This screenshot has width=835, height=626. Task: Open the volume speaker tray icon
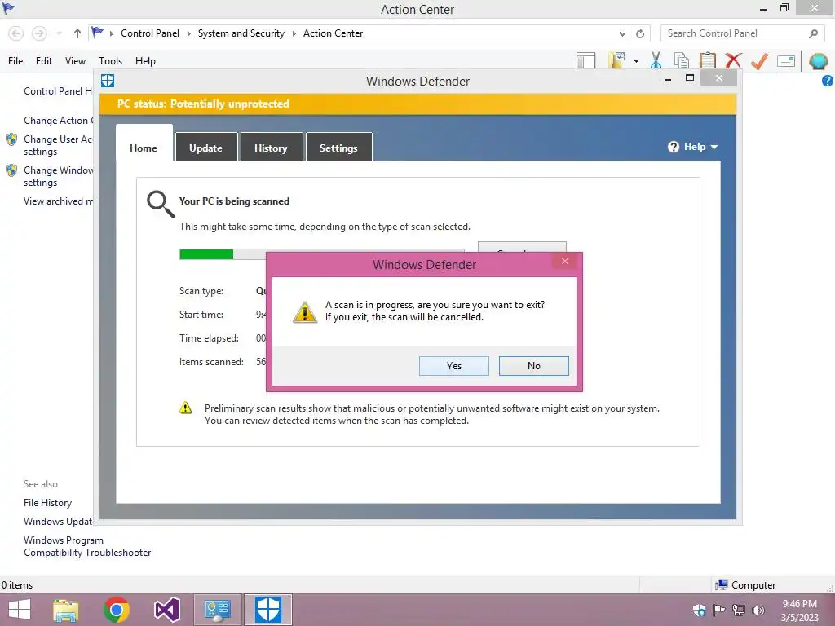(x=758, y=611)
